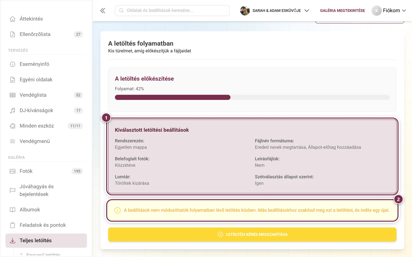Click the DJ-kívánságok music note icon
412x257 pixels.
click(x=13, y=111)
